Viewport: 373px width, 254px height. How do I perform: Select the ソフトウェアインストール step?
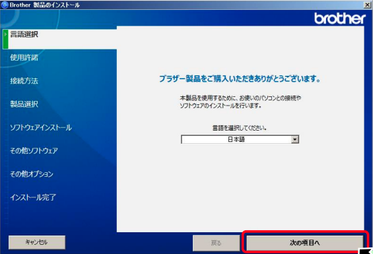[41, 127]
